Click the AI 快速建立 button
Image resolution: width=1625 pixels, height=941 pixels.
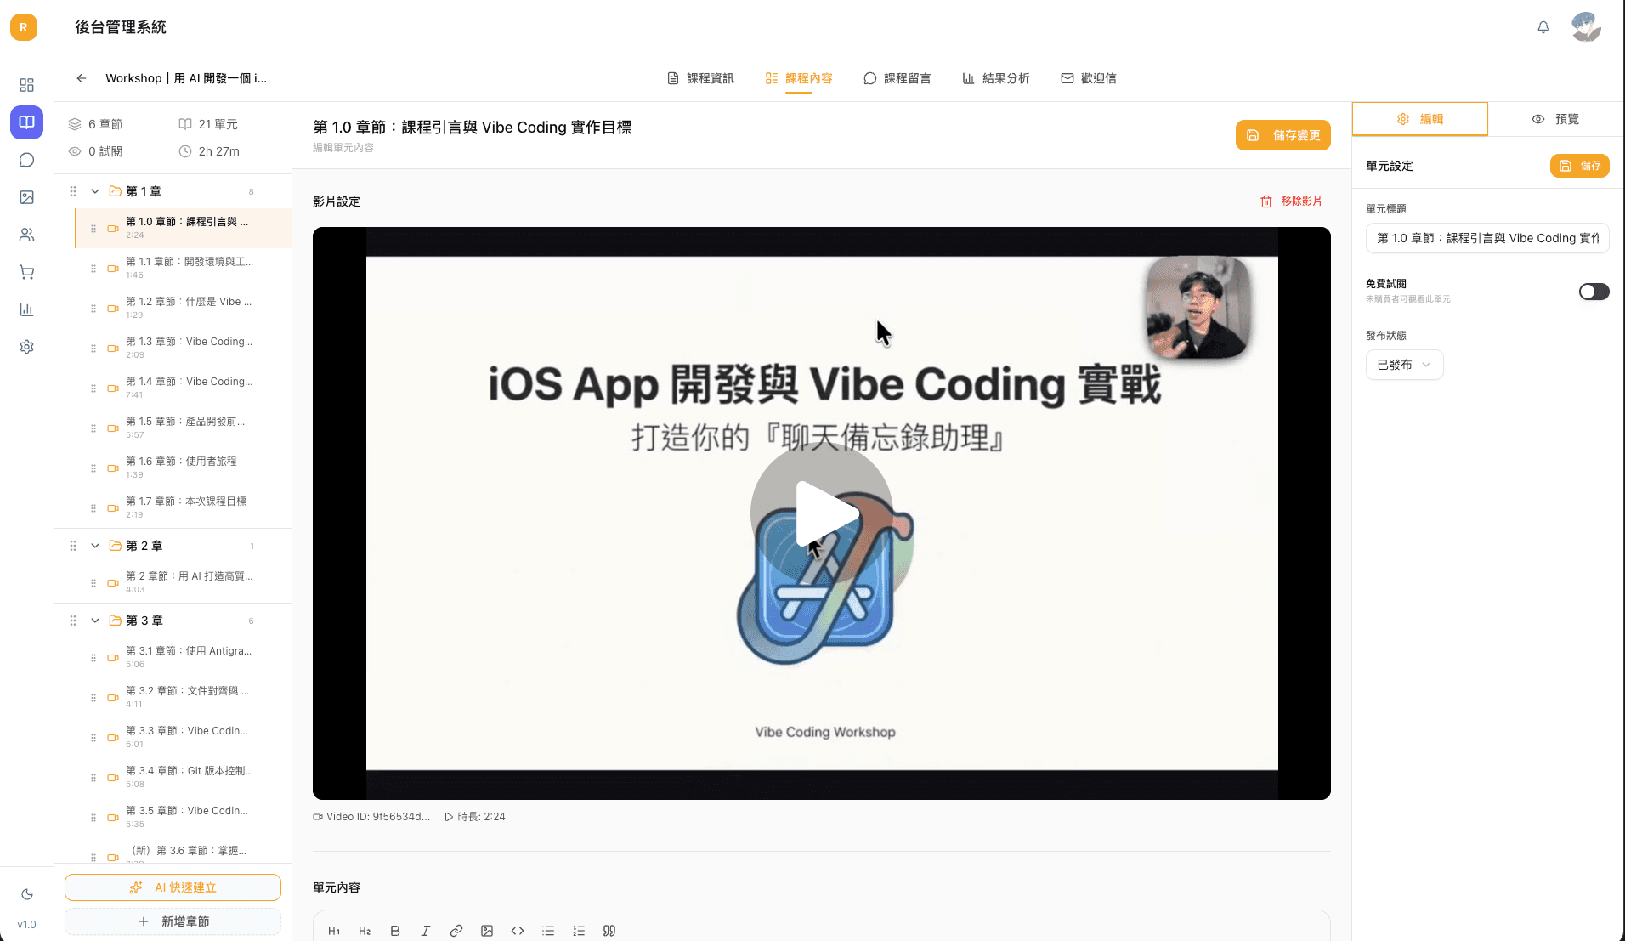(173, 887)
